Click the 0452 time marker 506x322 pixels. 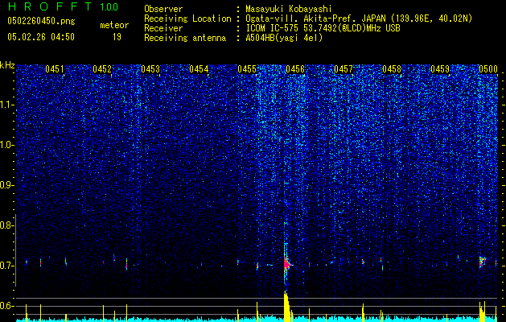(102, 69)
